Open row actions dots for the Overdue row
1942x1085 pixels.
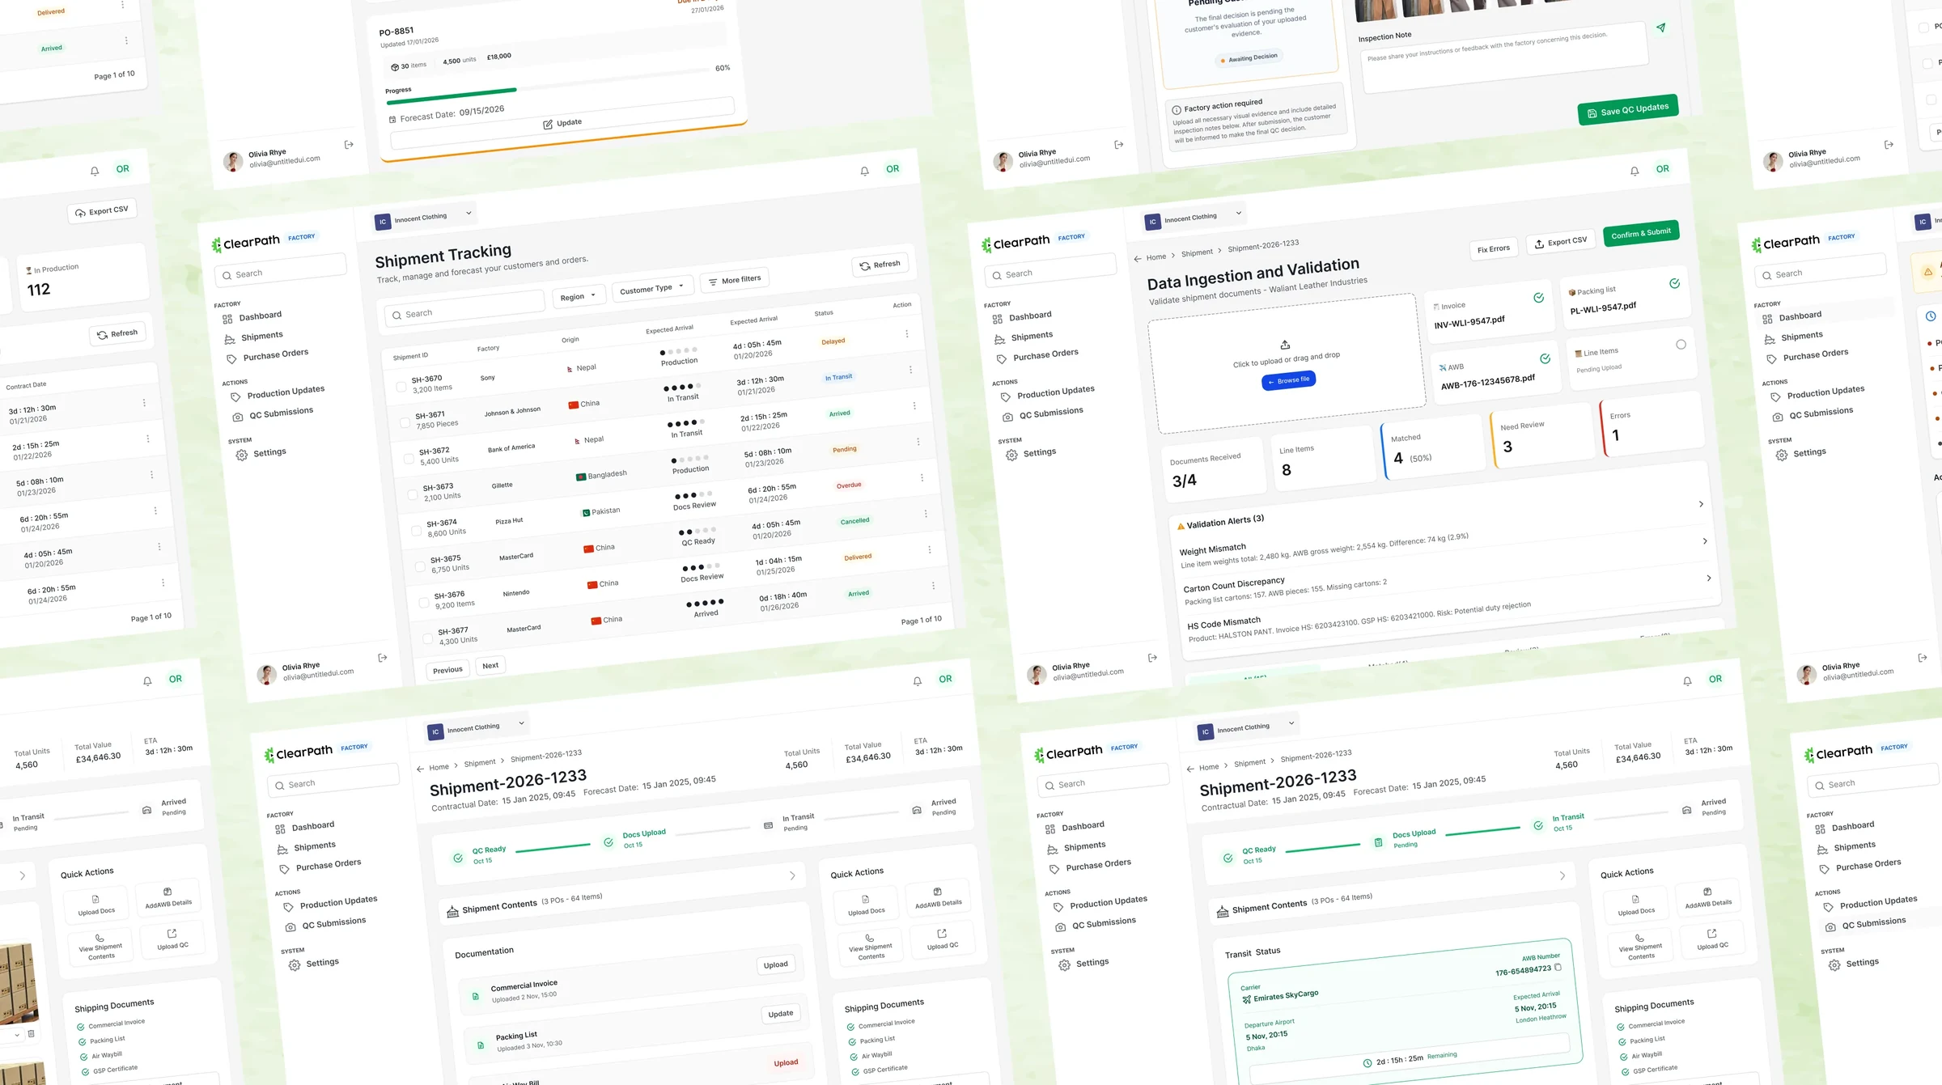[x=922, y=477]
